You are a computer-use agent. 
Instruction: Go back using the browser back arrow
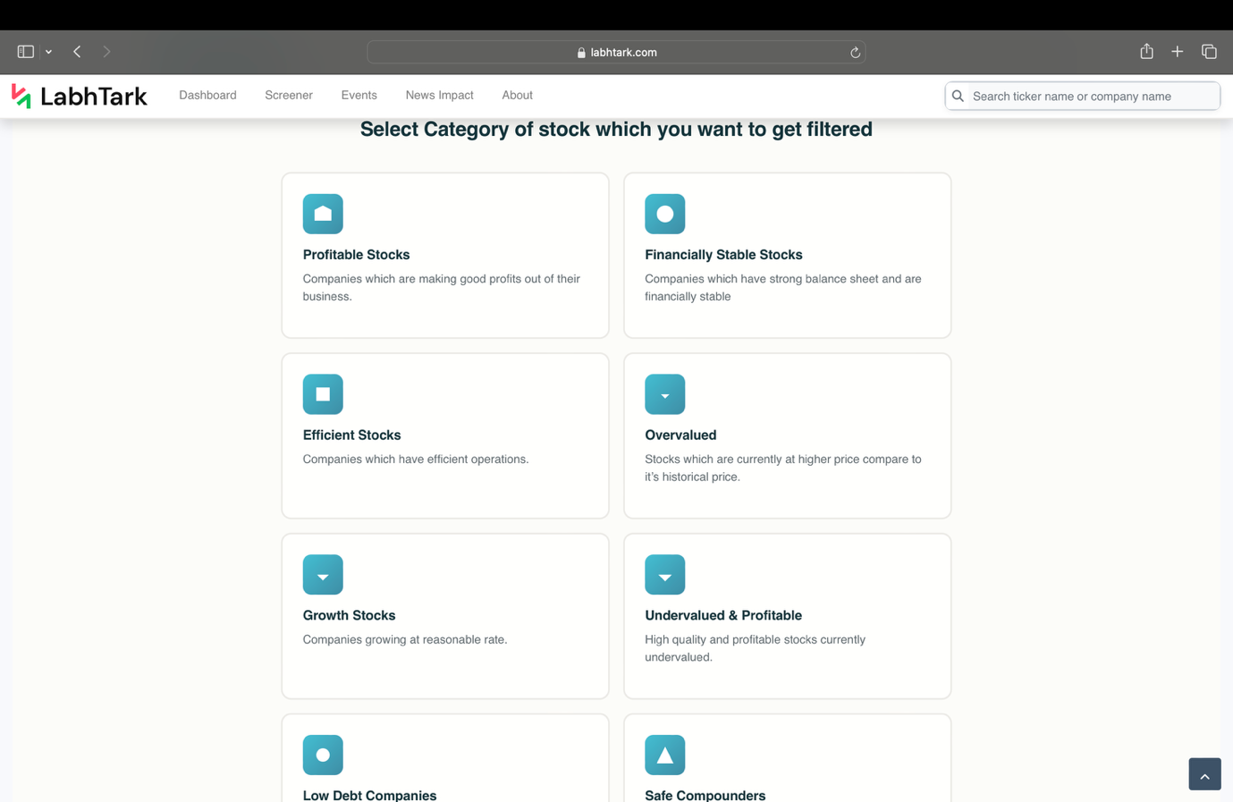tap(78, 52)
